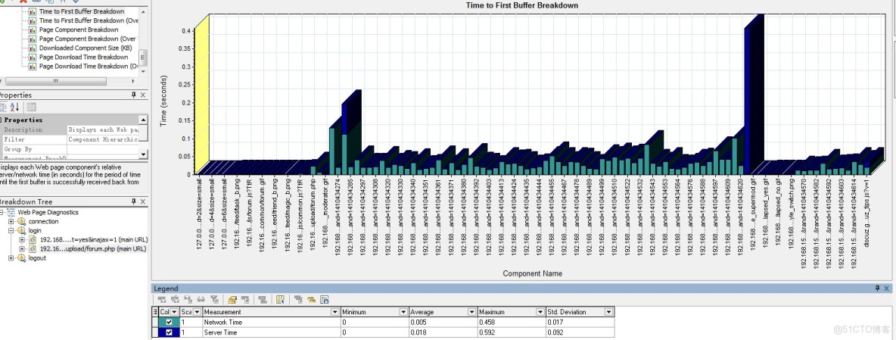Expand the logout node
The image size is (896, 340).
(11, 258)
